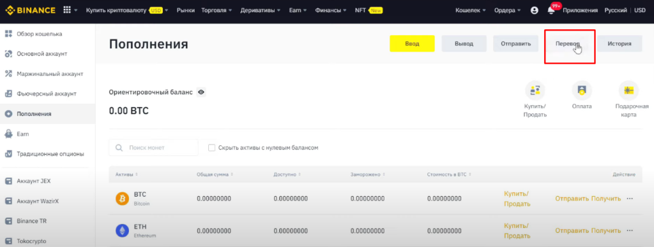Click the Вывод button
Screen dimensions: 654x247
(x=464, y=43)
